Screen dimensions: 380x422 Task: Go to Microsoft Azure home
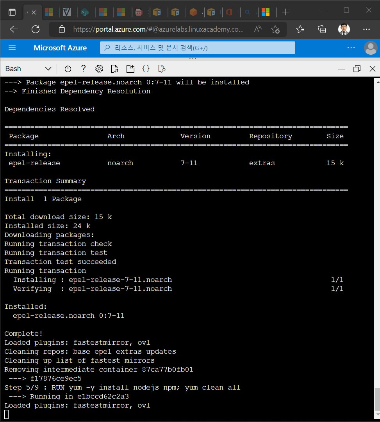(60, 48)
